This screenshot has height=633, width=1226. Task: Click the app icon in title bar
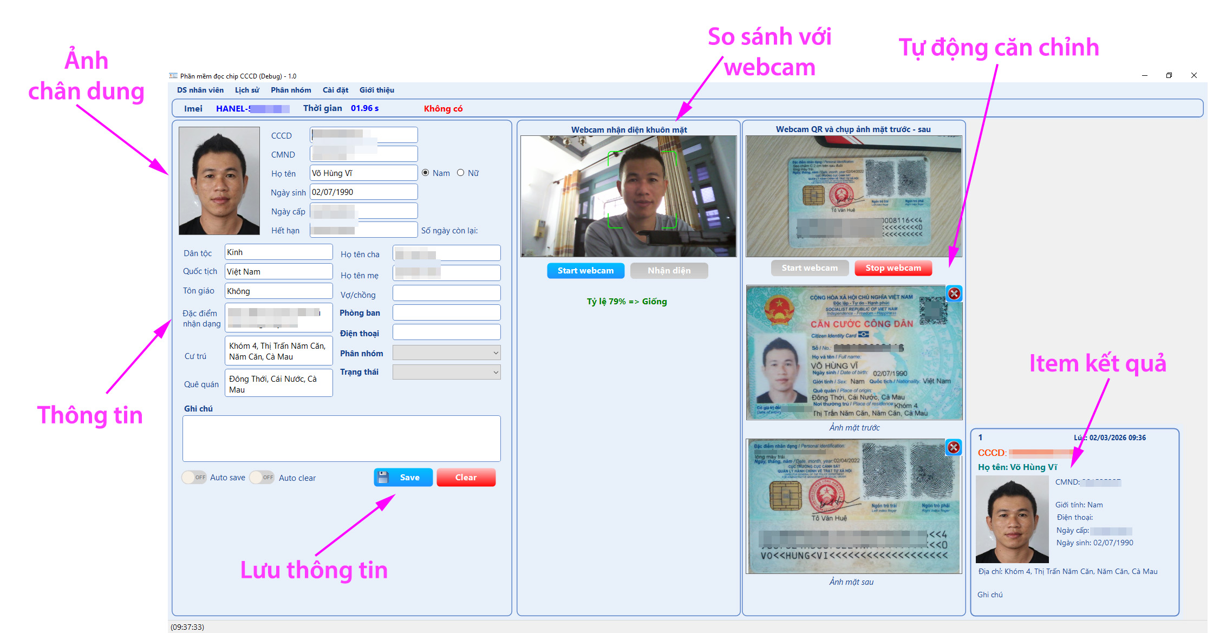point(173,76)
